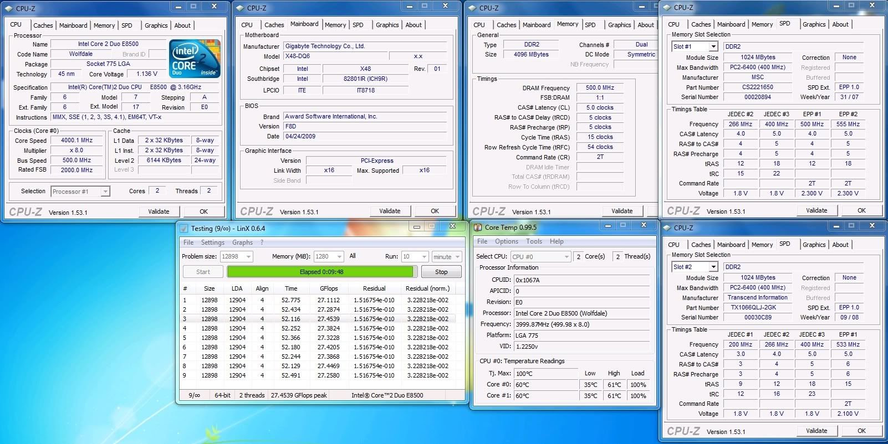Click the LinX elapsed time progress bar
Image resolution: width=888 pixels, height=444 pixels.
(321, 272)
